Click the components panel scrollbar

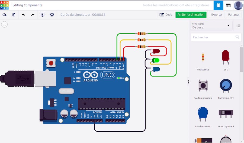point(241,59)
